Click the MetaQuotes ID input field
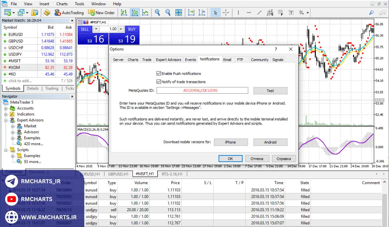 pyautogui.click(x=202, y=90)
